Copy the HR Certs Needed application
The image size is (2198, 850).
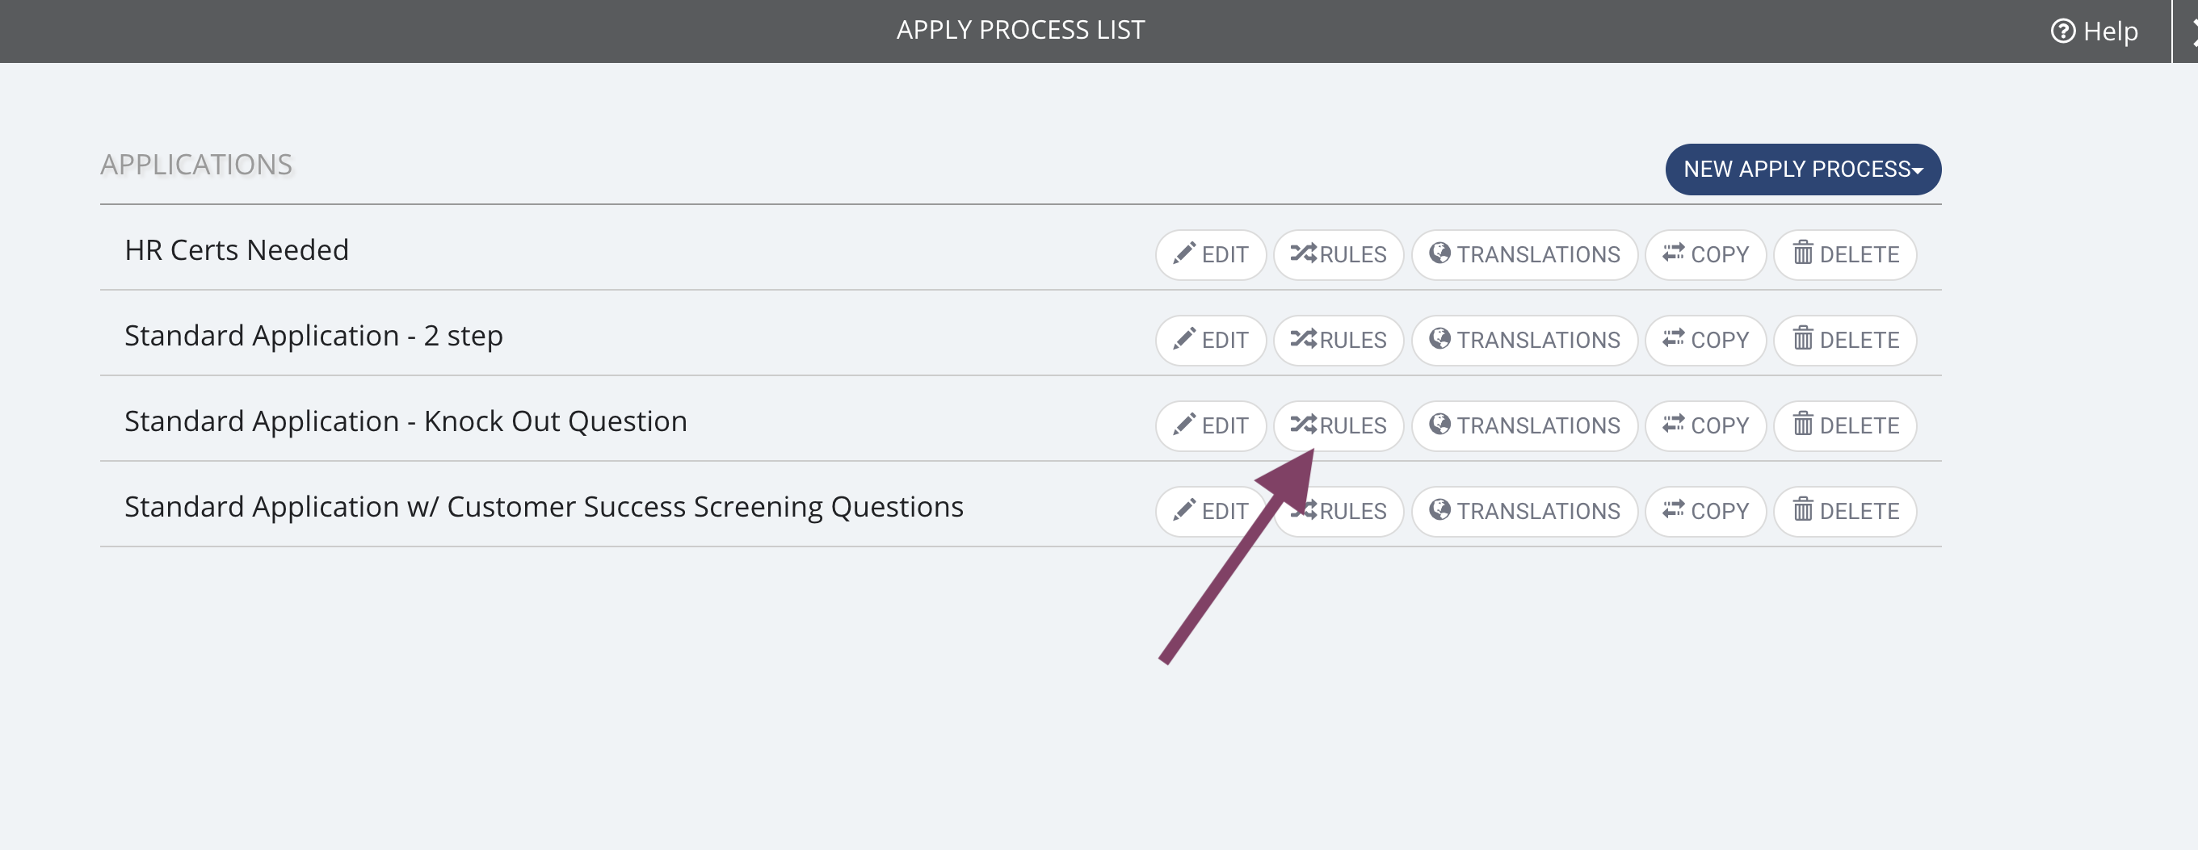pyautogui.click(x=1704, y=255)
